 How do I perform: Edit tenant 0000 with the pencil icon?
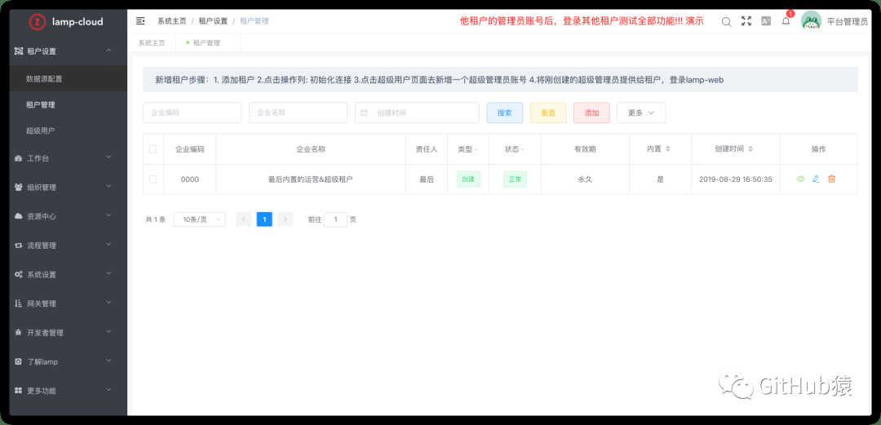817,179
